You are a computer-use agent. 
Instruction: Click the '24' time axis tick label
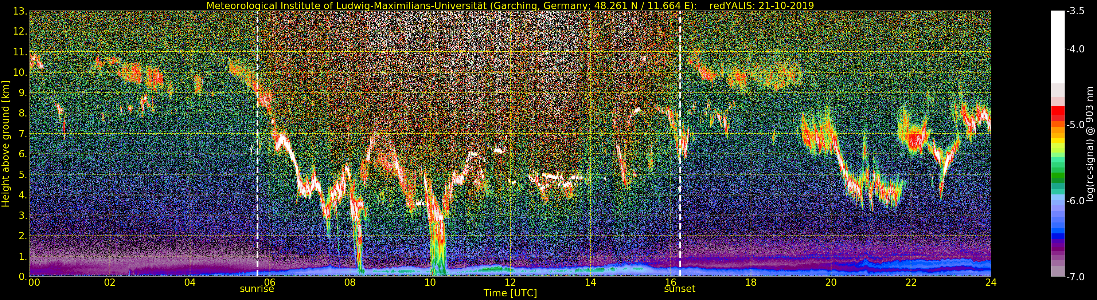pyautogui.click(x=991, y=283)
